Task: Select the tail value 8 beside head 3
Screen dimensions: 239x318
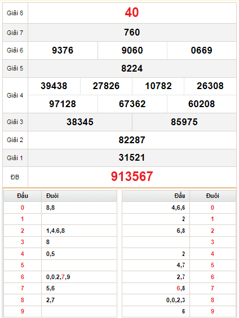Action: (x=48, y=242)
